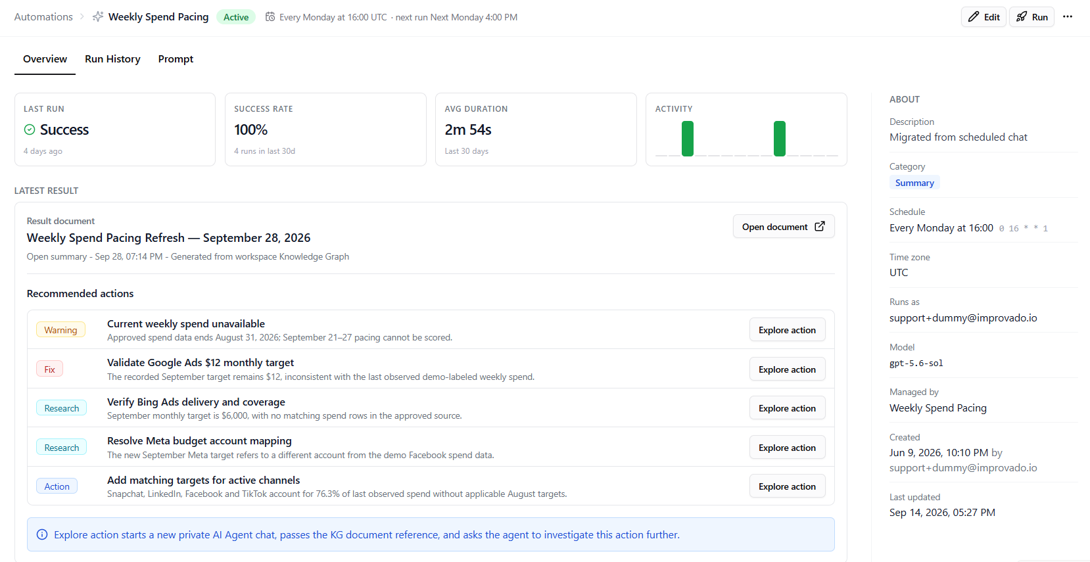1090x562 pixels.
Task: Click the breadcrumb chevron after Automations
Action: tap(82, 16)
